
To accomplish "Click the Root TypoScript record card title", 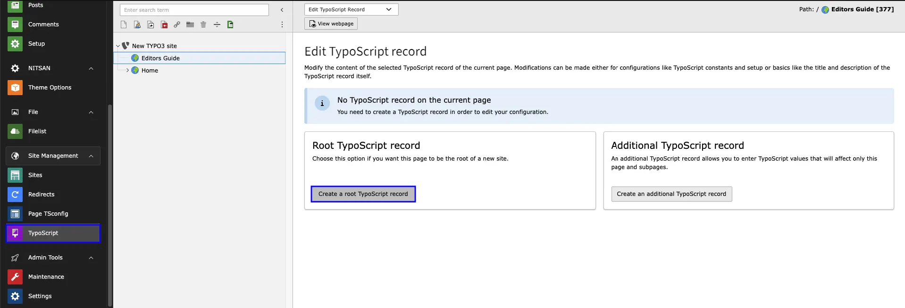I will click(366, 146).
